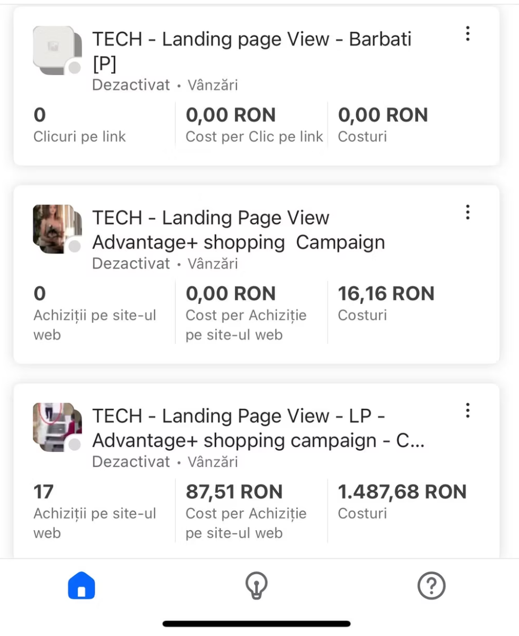The image size is (519, 636).
Task: Open TECH - Landing Page View Advantage+ shopping Campaign title
Action: tap(238, 230)
